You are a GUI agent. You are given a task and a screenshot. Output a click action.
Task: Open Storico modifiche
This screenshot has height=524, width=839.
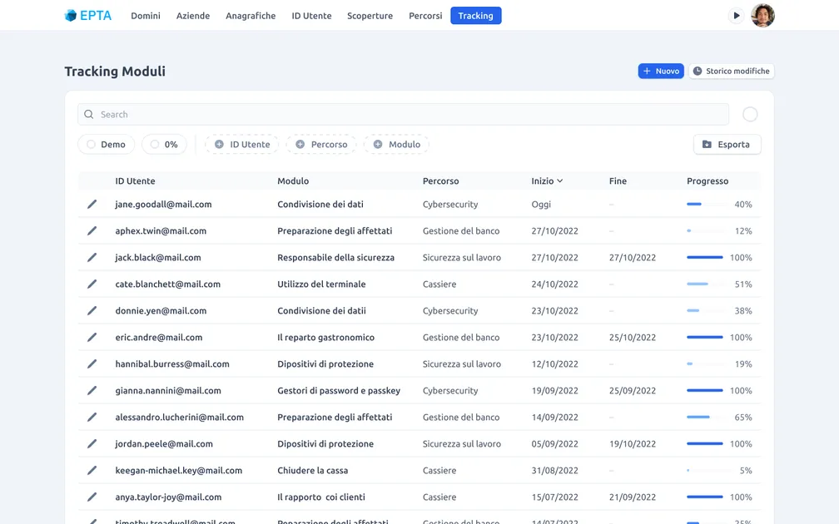[x=732, y=71]
